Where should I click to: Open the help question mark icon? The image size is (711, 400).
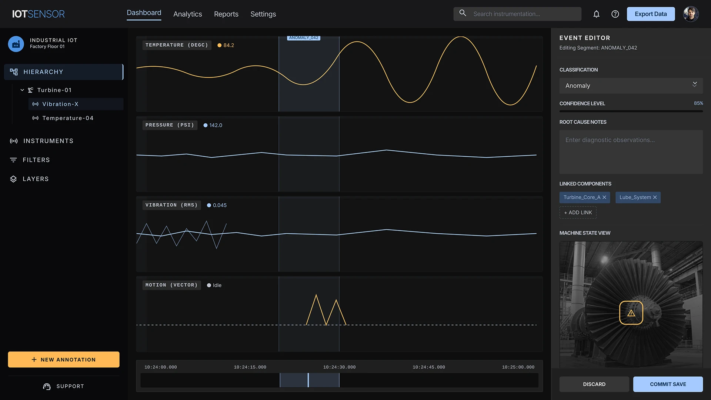tap(615, 14)
